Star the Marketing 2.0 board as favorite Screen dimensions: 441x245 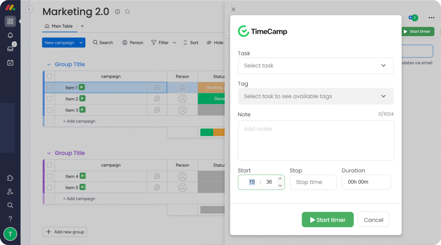tap(127, 12)
